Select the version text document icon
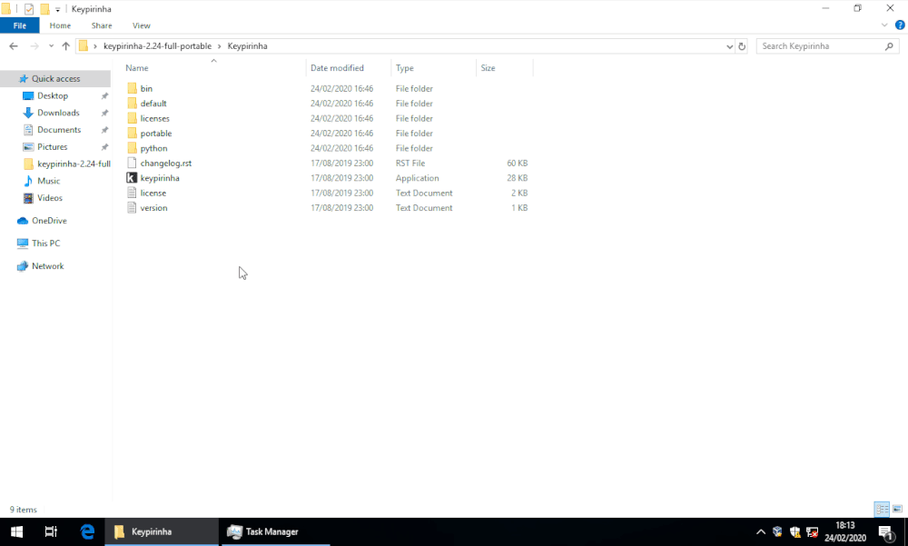This screenshot has height=546, width=908. click(x=132, y=208)
